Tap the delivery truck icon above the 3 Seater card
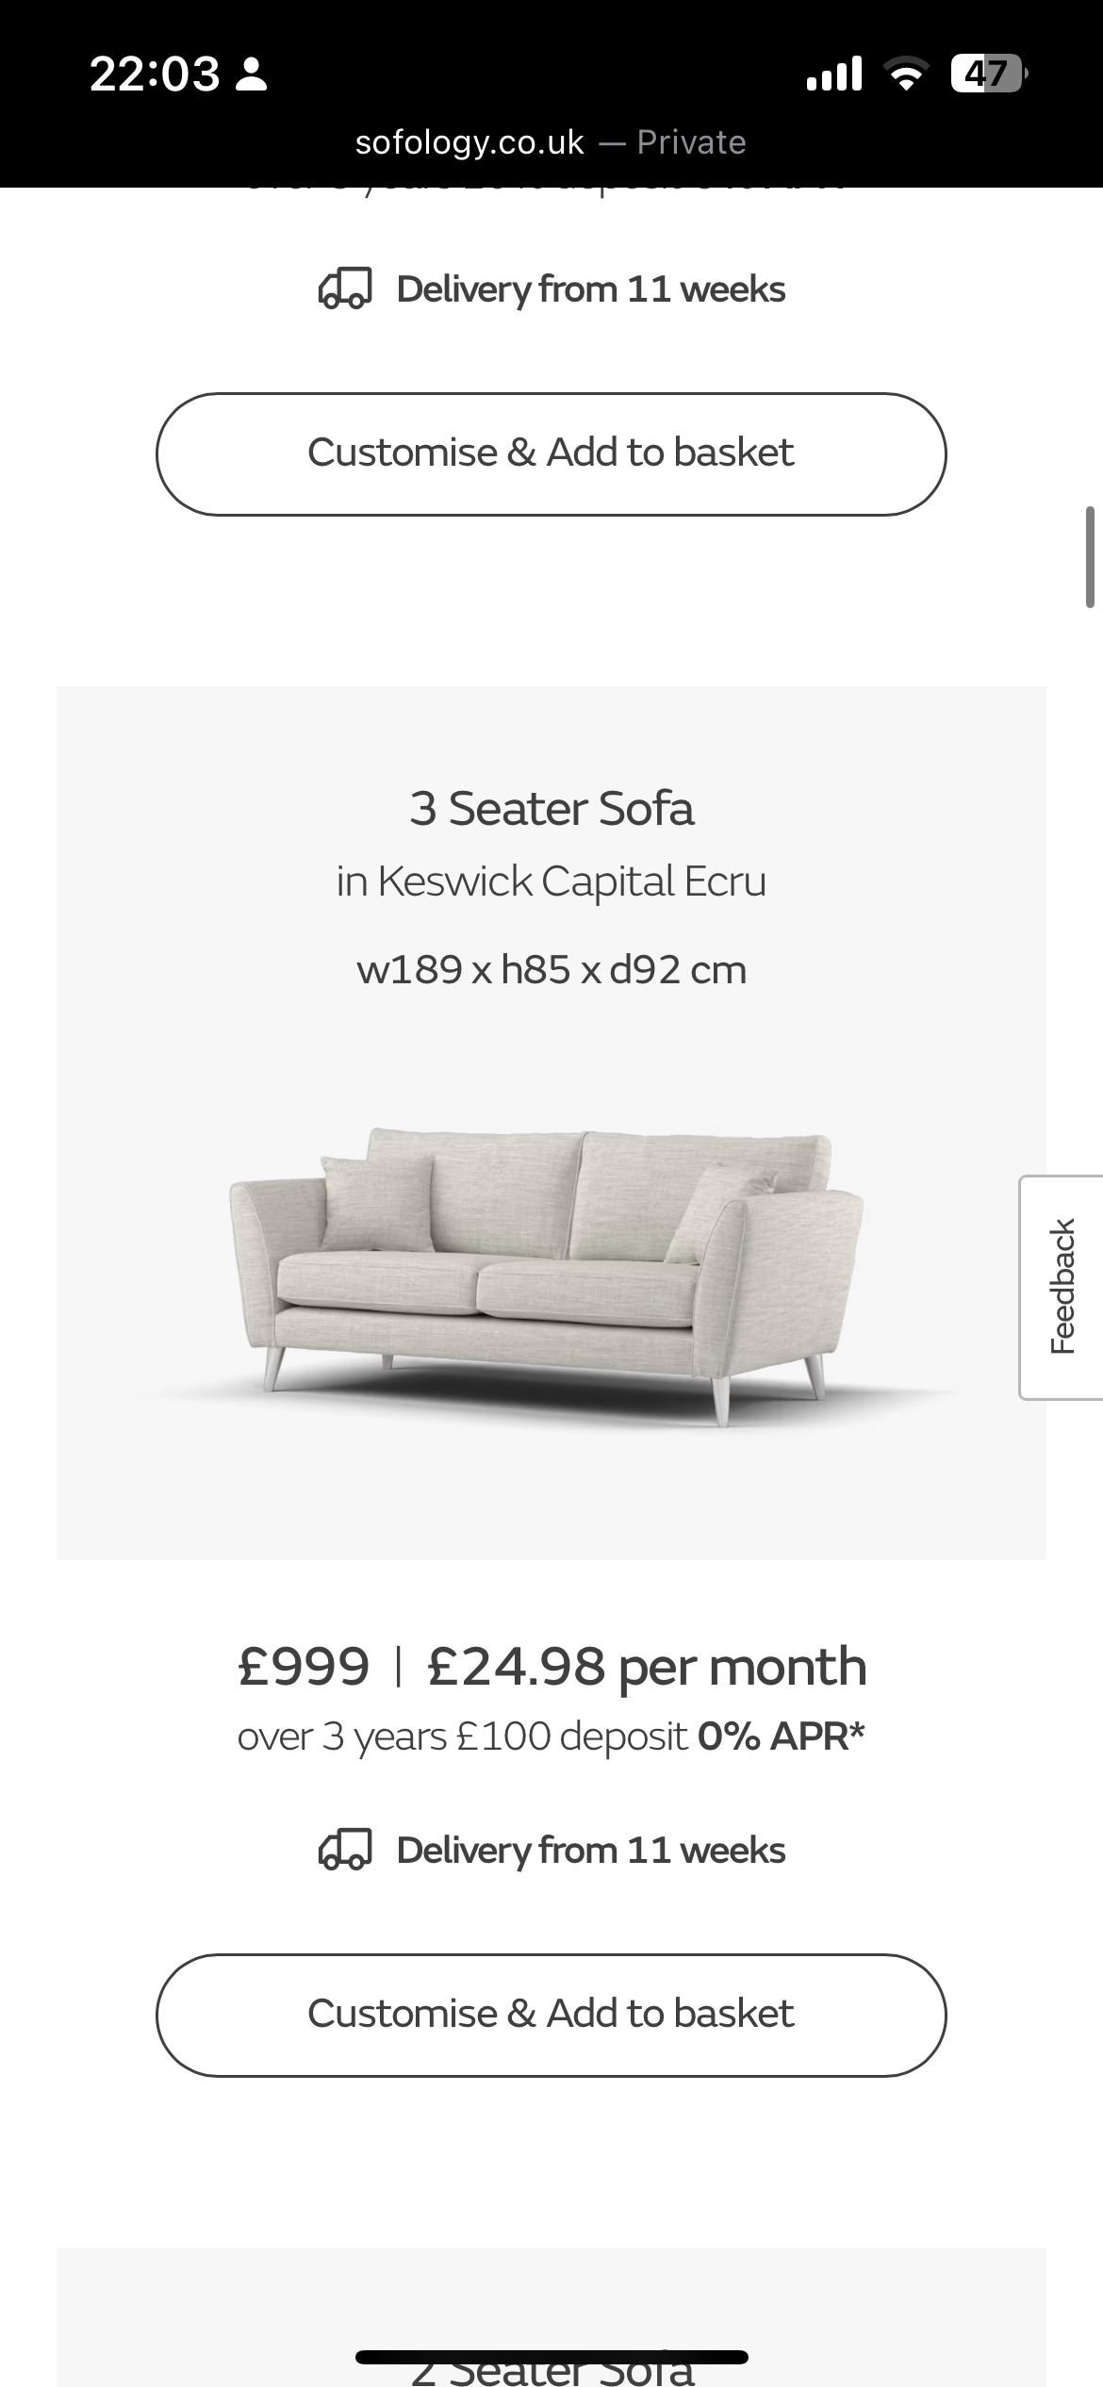 344,288
